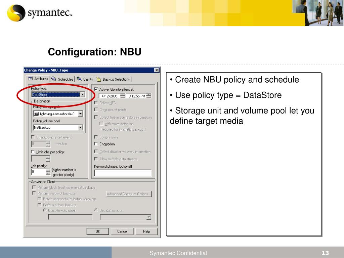This screenshot has height=258, width=344.
Task: Click the Schedules tab clock icon
Action: [54, 79]
